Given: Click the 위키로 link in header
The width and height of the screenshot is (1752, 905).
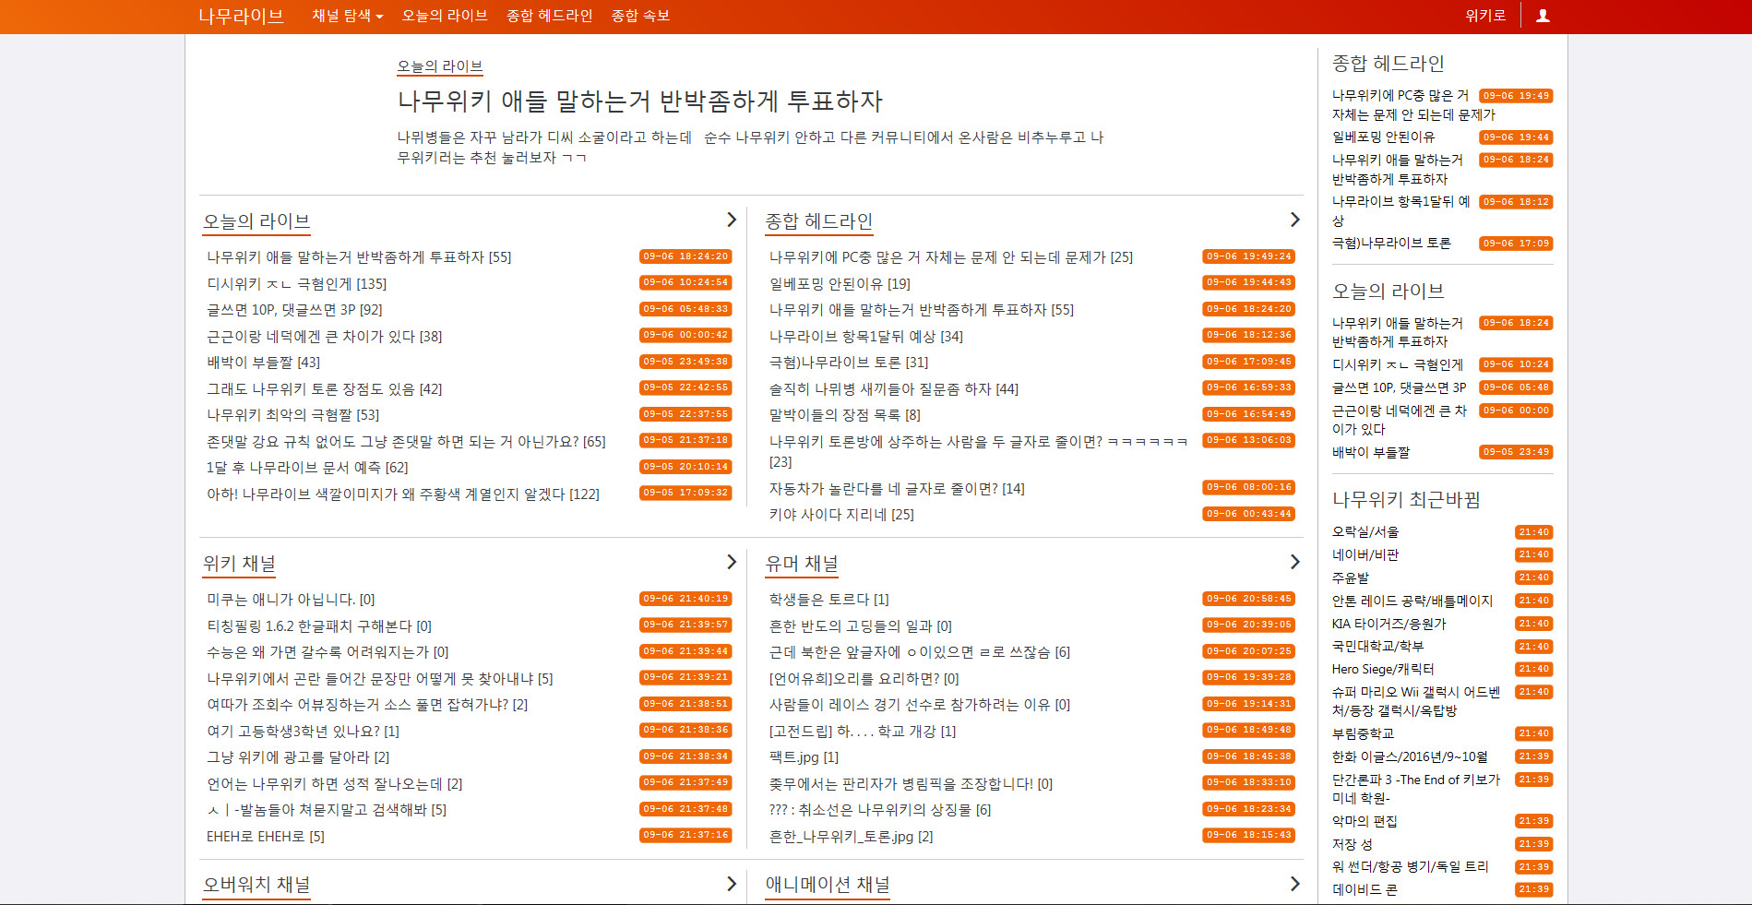Looking at the screenshot, I should click(x=1484, y=16).
